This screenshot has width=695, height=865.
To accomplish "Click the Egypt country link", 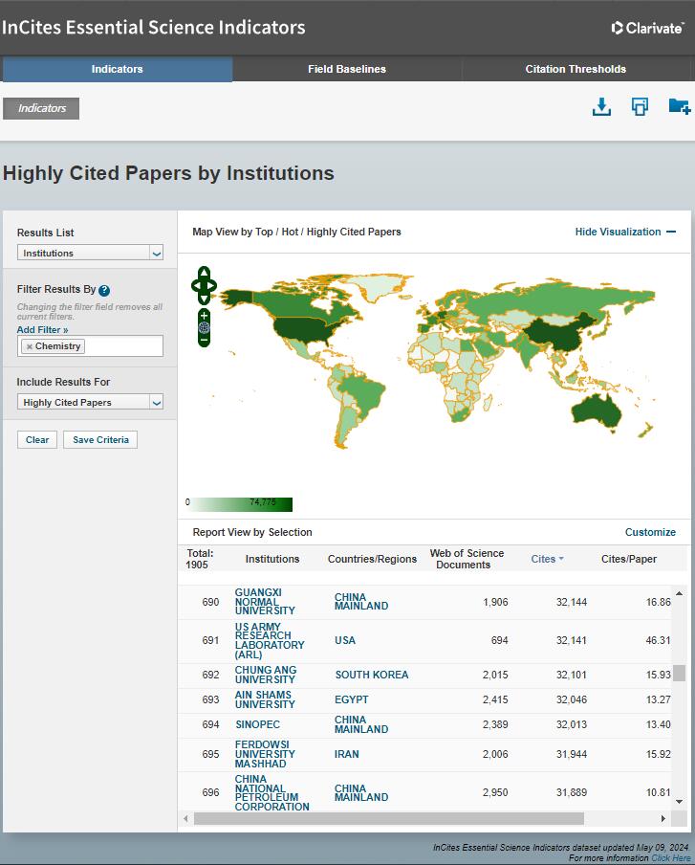I will pos(351,699).
